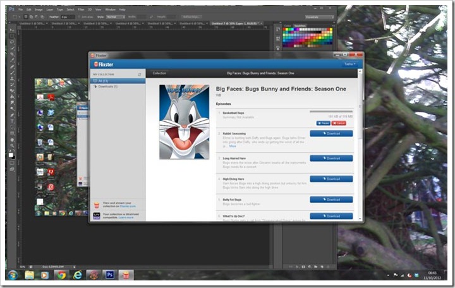Open Windows Explorer folder icon in taskbar

coord(29,275)
